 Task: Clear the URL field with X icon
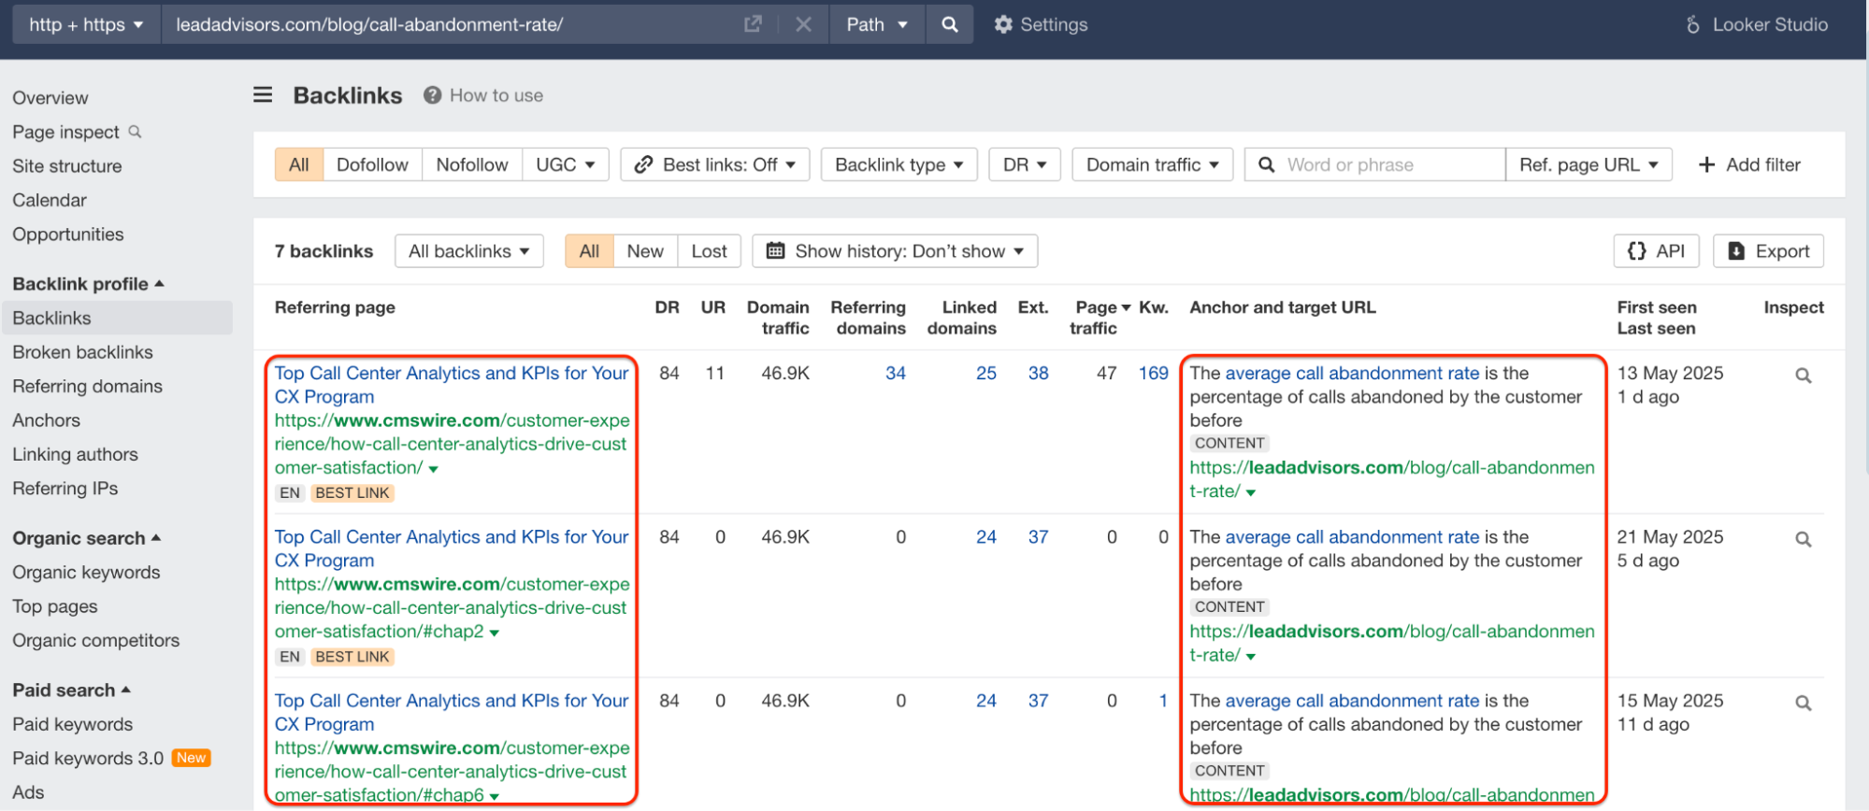[803, 24]
